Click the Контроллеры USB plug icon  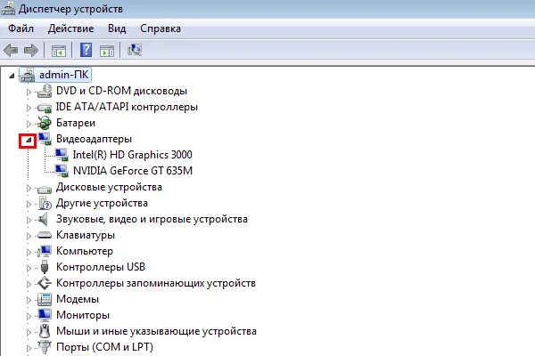click(x=45, y=267)
